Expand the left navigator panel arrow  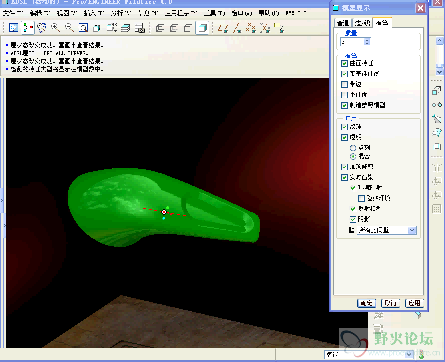coord(2,200)
